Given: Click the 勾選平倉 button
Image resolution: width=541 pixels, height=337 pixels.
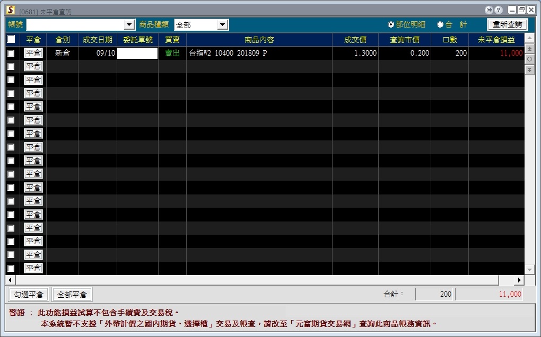Looking at the screenshot, I should [29, 295].
